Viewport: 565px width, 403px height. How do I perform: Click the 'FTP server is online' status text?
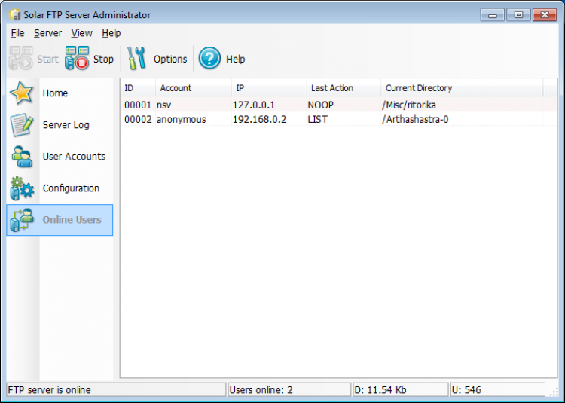(x=50, y=390)
